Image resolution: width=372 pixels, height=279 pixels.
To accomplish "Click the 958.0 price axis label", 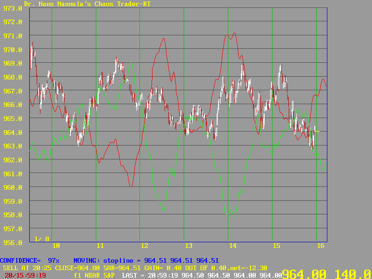I will (13, 215).
